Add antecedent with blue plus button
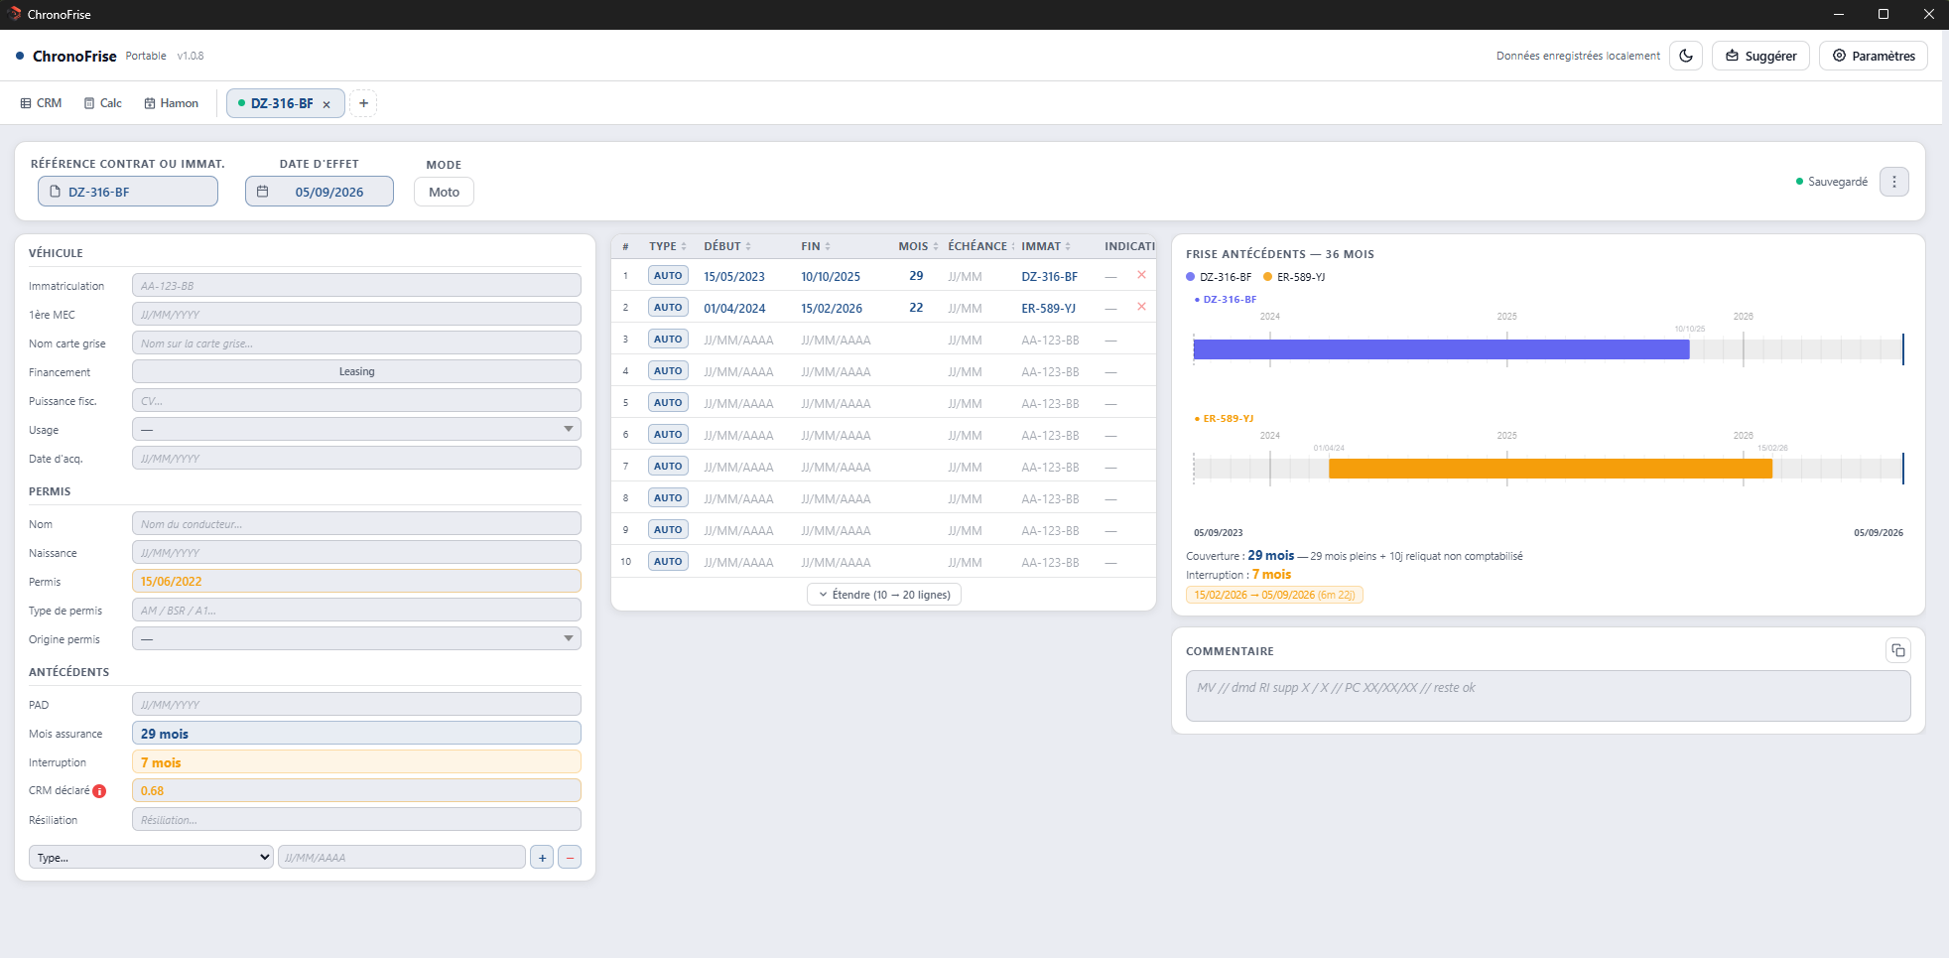 click(542, 857)
